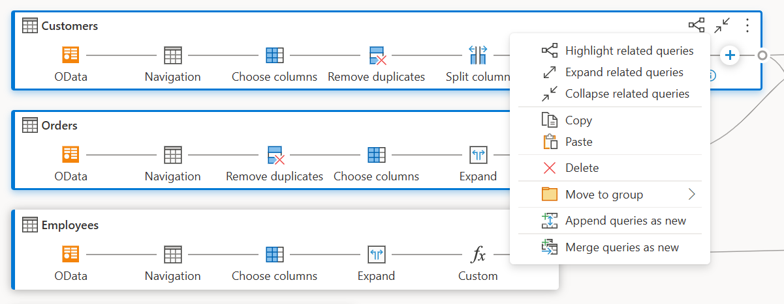Open the Customers query more options menu

[747, 26]
